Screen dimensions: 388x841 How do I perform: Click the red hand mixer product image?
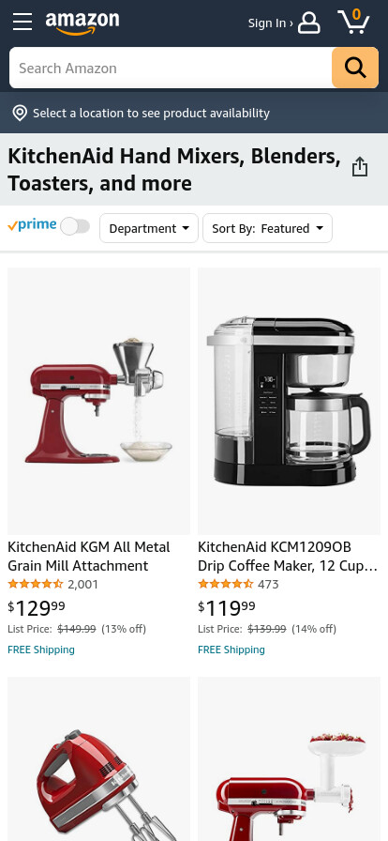(98, 759)
